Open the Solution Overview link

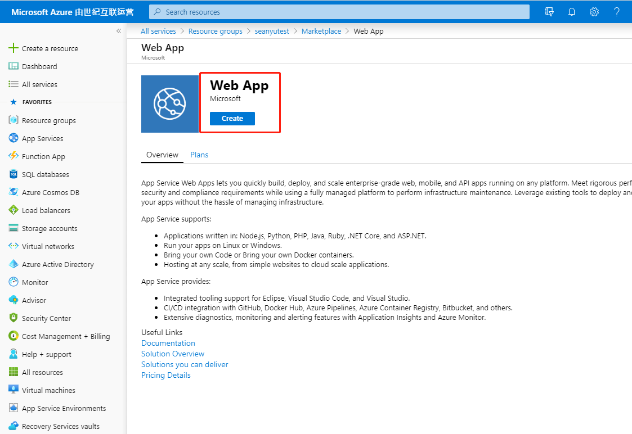pyautogui.click(x=173, y=354)
